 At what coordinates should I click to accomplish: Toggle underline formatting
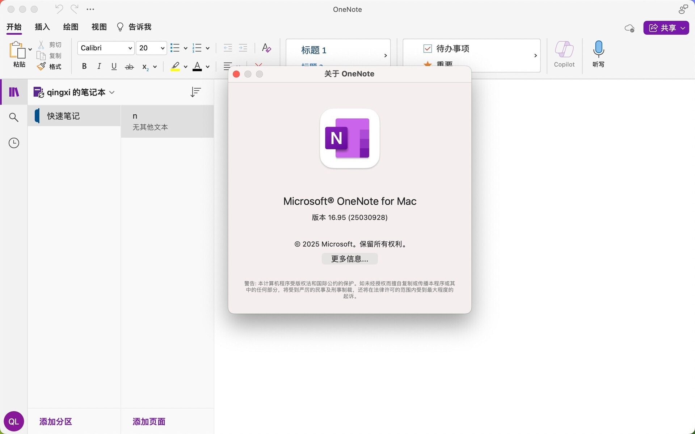click(114, 67)
